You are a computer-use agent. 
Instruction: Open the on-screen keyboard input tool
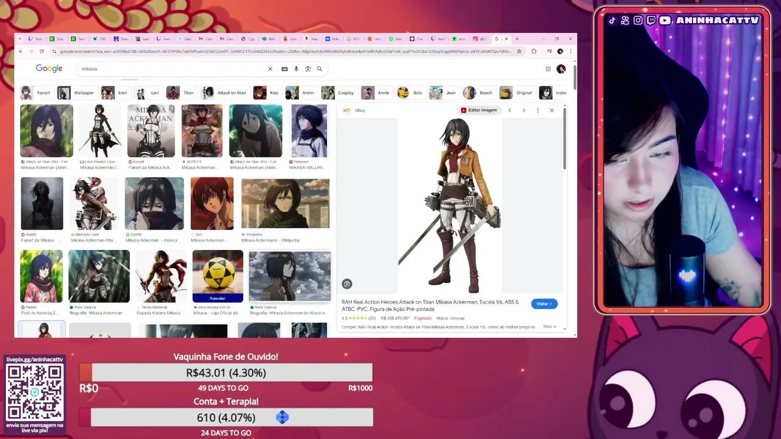(284, 69)
